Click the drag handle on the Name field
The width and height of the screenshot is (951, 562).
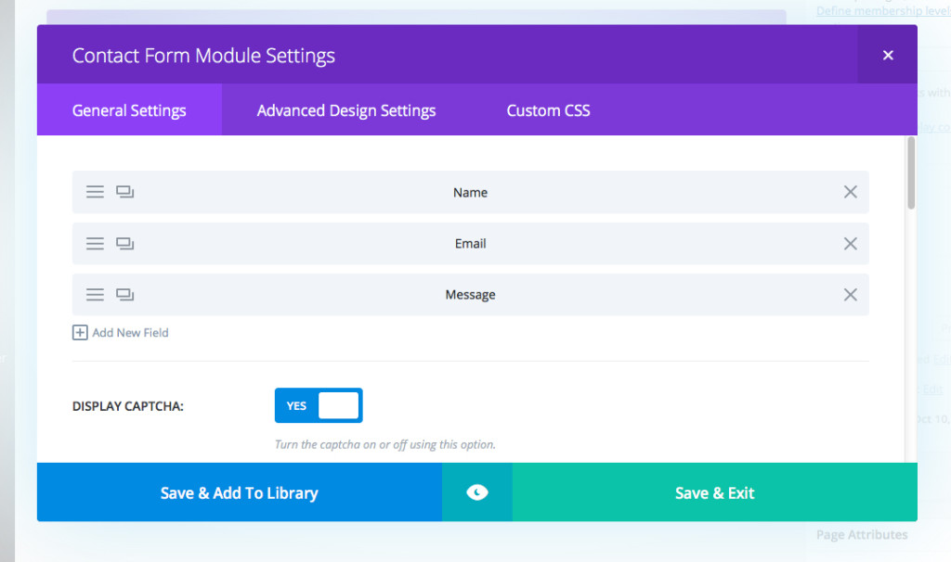click(95, 192)
